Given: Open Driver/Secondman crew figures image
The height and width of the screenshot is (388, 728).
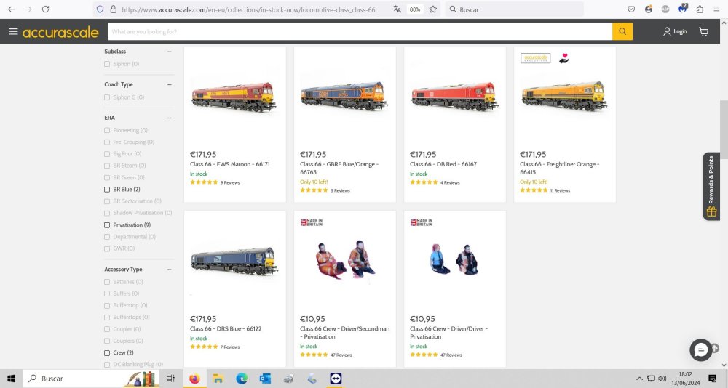Looking at the screenshot, I should coord(345,259).
